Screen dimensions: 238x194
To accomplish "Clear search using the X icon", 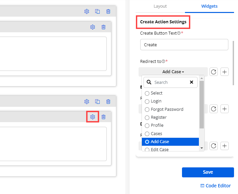I will [x=191, y=82].
